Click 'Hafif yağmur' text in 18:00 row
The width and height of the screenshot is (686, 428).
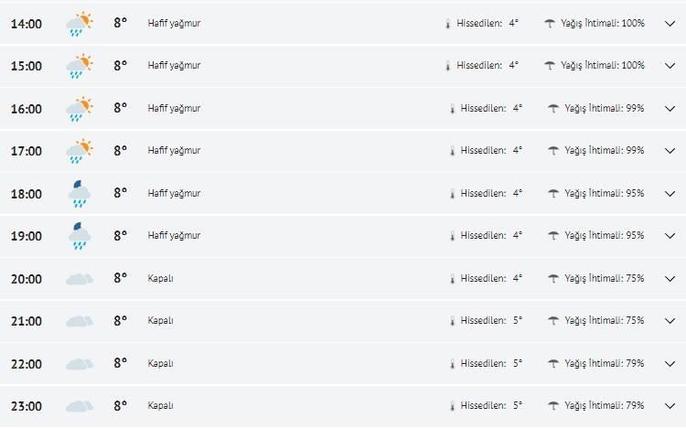(174, 193)
